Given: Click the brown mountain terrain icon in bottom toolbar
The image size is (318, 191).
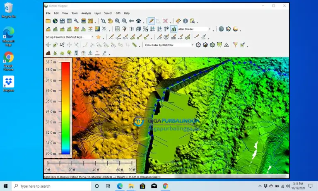Looking at the screenshot, I should point(48,53).
